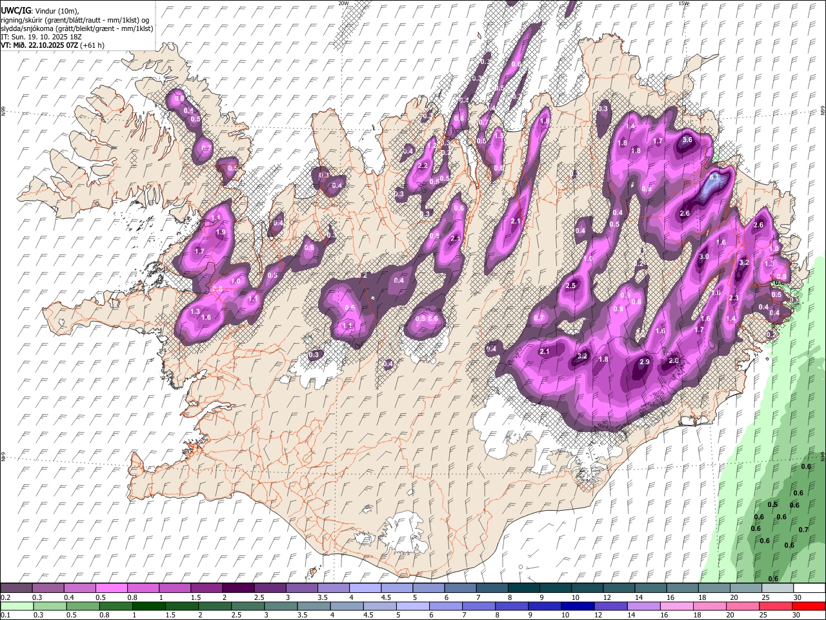Select the darkest green 1–1.5 rain legend swatch

[148, 606]
